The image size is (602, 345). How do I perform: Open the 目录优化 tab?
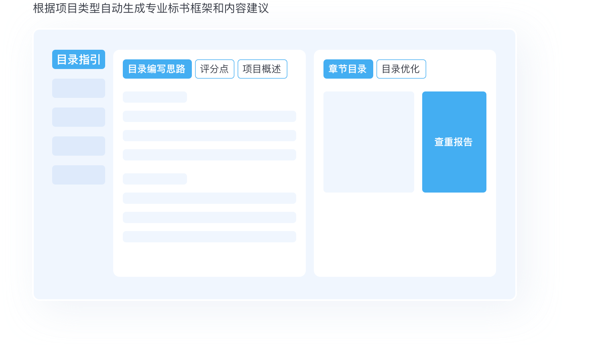(x=401, y=69)
